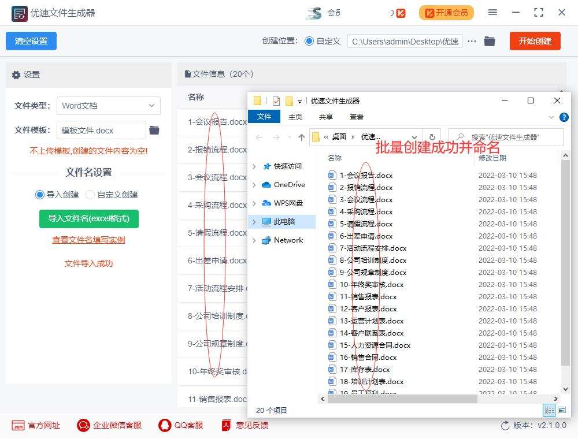
Task: Click the 文件信息 document icon
Action: [188, 74]
